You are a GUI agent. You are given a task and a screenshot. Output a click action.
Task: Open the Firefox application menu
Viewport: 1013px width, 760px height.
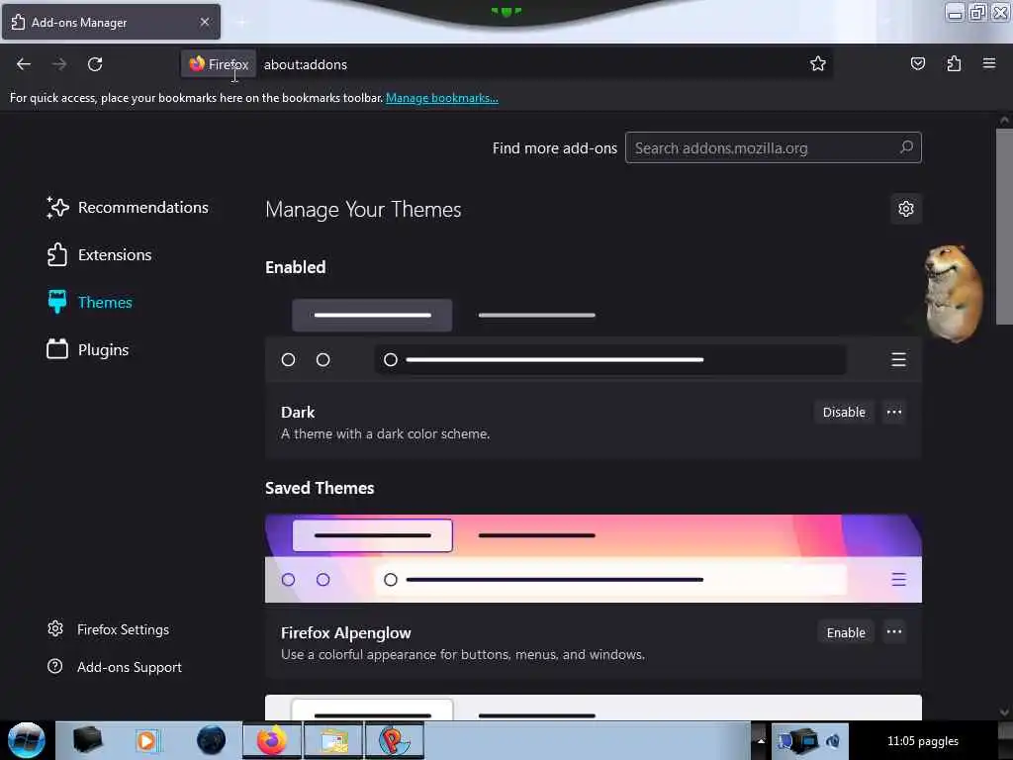[x=988, y=63]
